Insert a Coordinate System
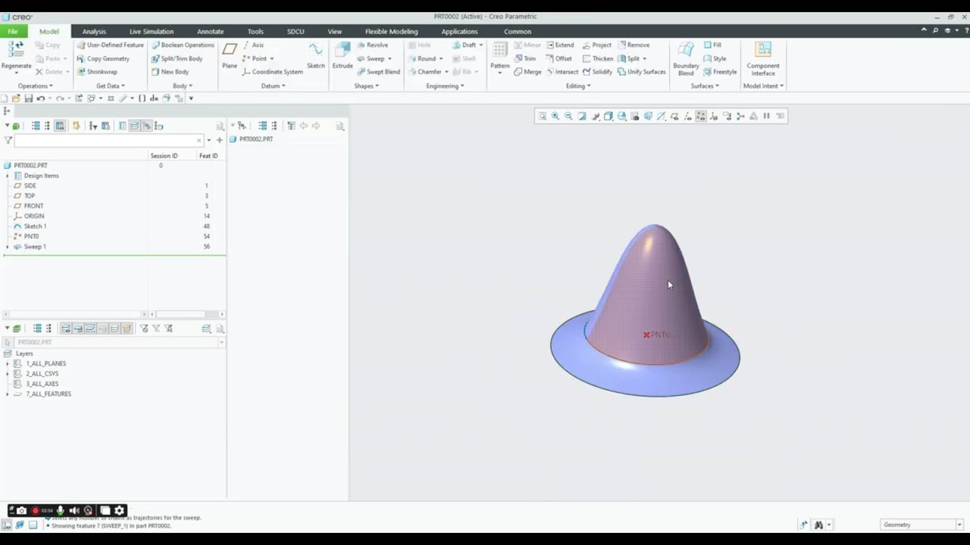The width and height of the screenshot is (970, 545). pyautogui.click(x=273, y=72)
